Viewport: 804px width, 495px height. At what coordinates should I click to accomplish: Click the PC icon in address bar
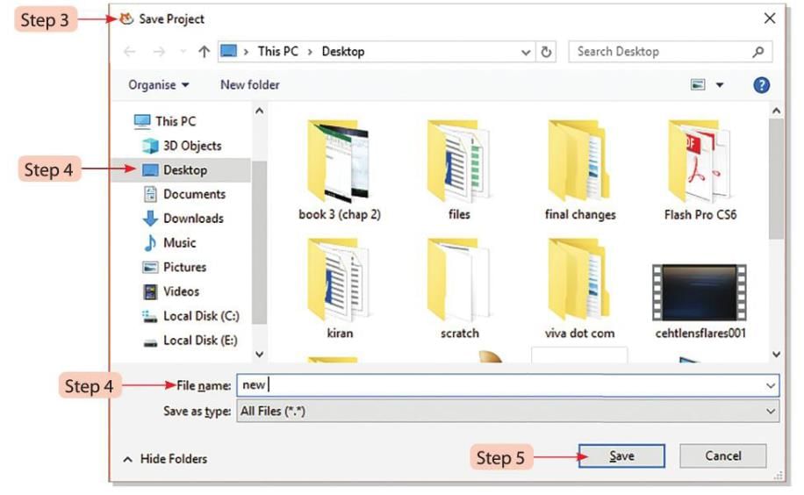229,51
